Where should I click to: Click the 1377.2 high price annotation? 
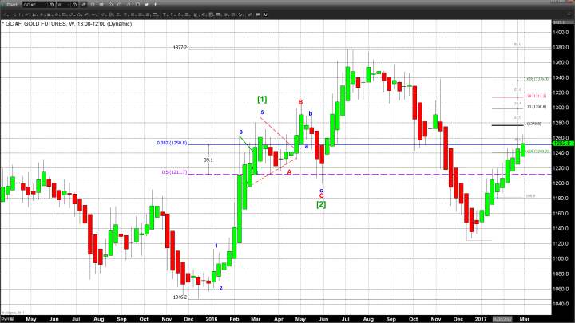click(180, 48)
